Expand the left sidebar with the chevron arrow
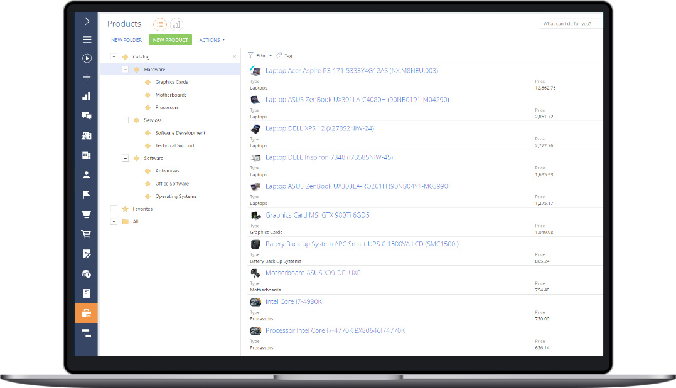 click(87, 21)
